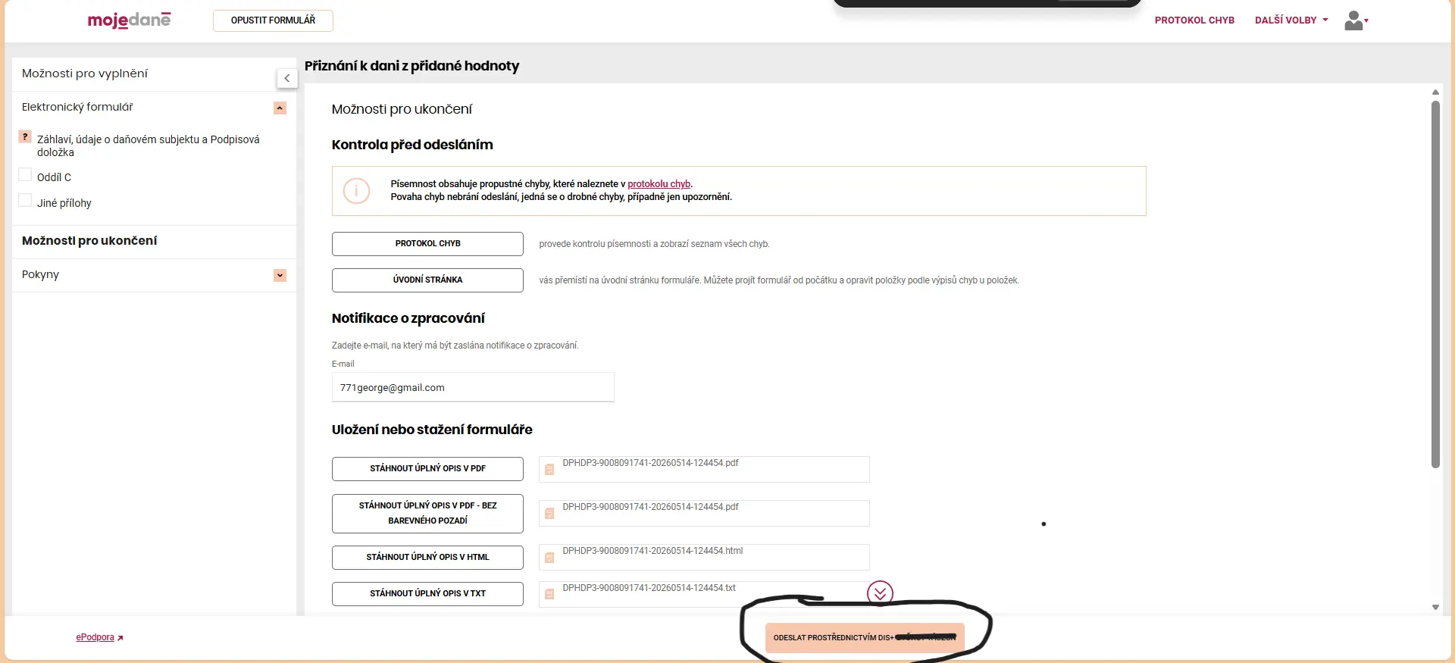Select Možnosti pro ukončení in the sidebar
1455x663 pixels.
89,240
